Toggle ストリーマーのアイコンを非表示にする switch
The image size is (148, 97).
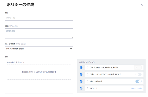click(138, 74)
